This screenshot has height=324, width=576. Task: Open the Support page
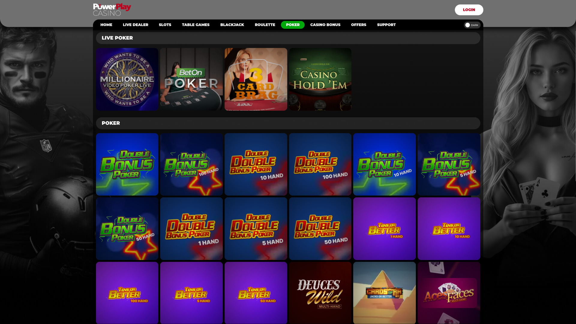(x=386, y=25)
